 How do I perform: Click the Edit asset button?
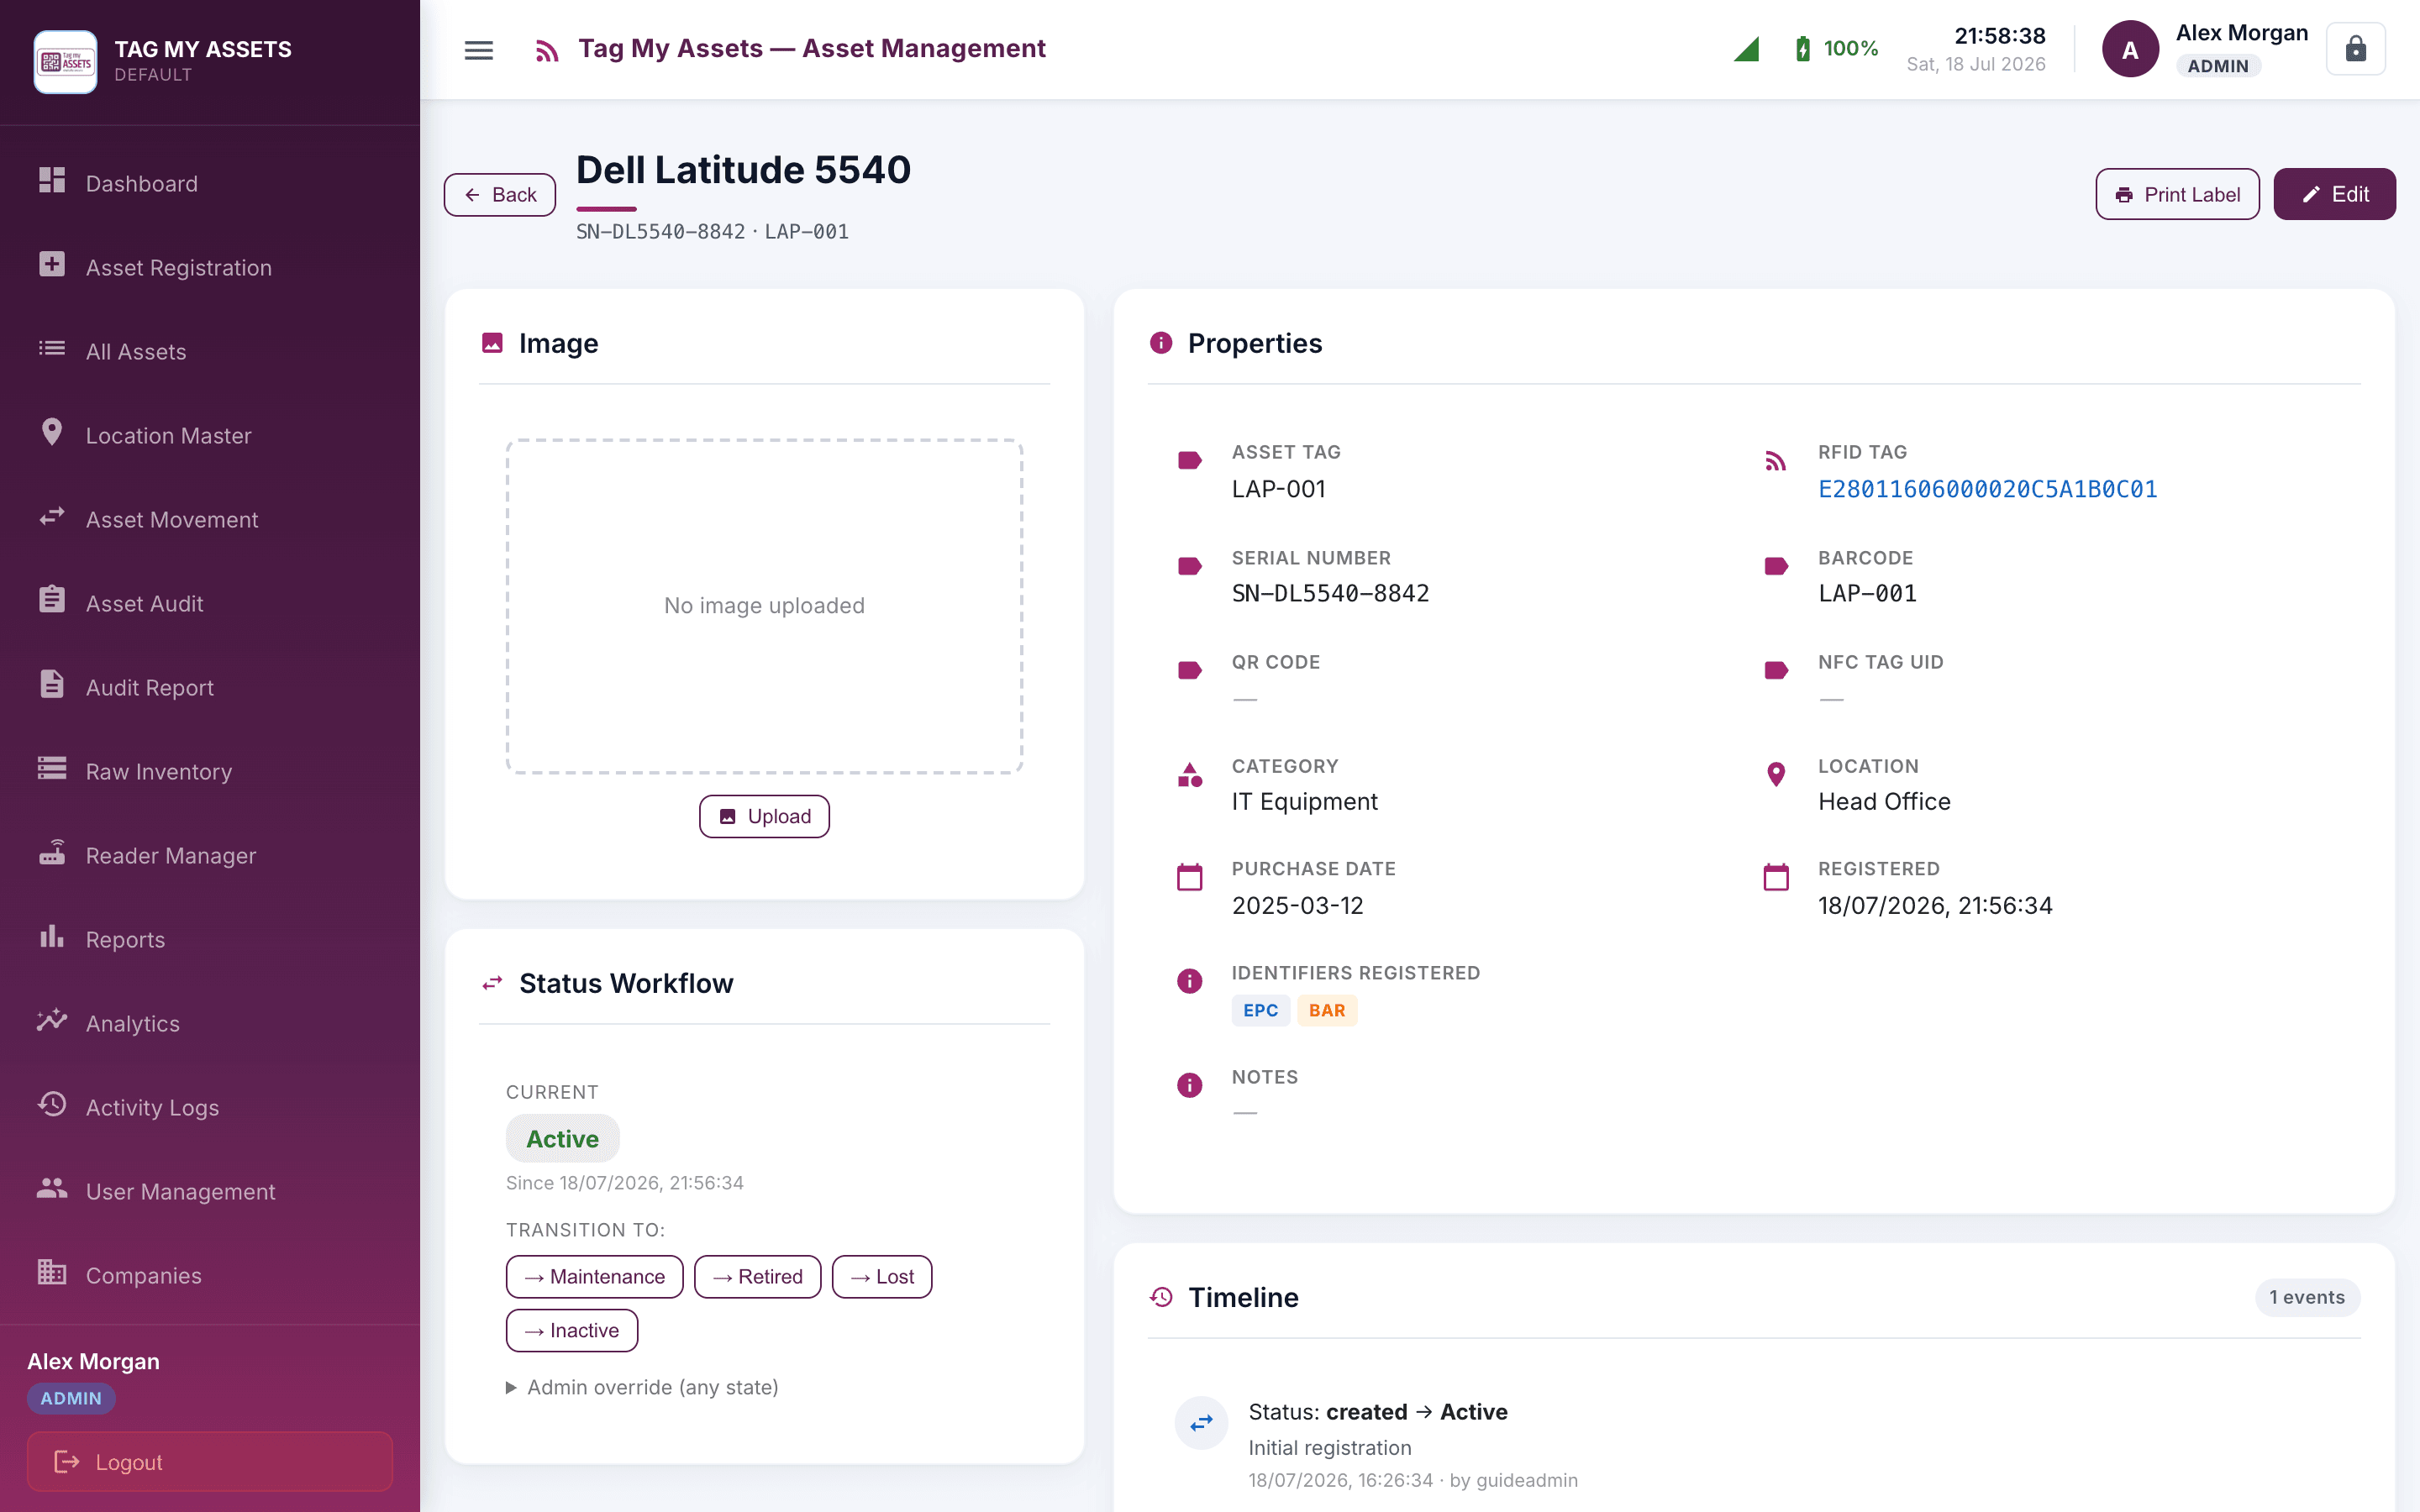[x=2334, y=194]
